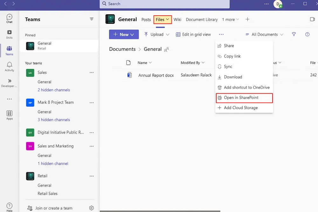Start a meeting with the camera icon
The image size is (318, 212).
312,19
